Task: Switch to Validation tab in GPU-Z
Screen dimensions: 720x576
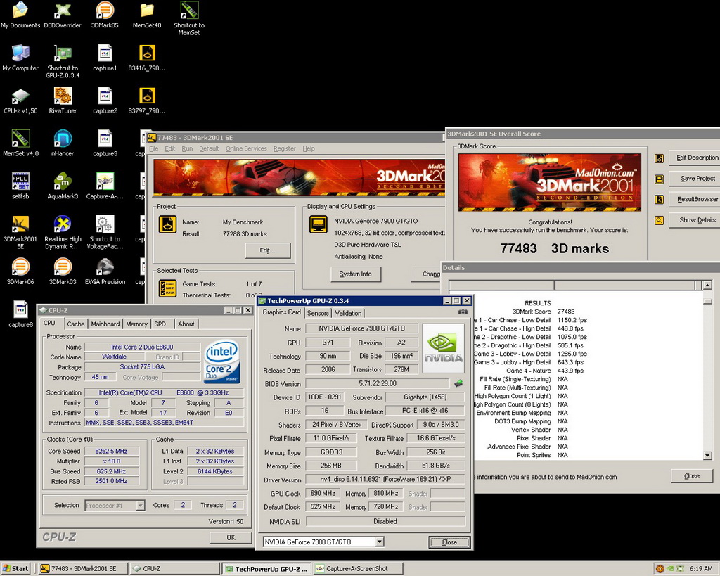Action: 348,313
